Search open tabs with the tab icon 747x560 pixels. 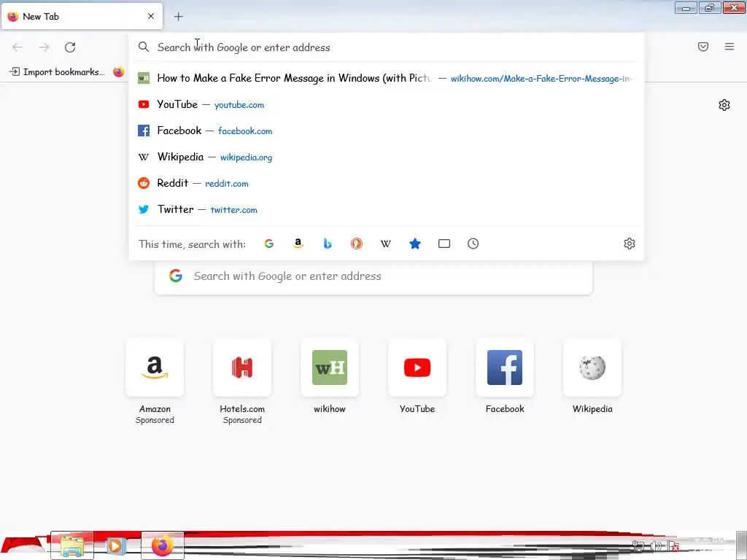444,244
